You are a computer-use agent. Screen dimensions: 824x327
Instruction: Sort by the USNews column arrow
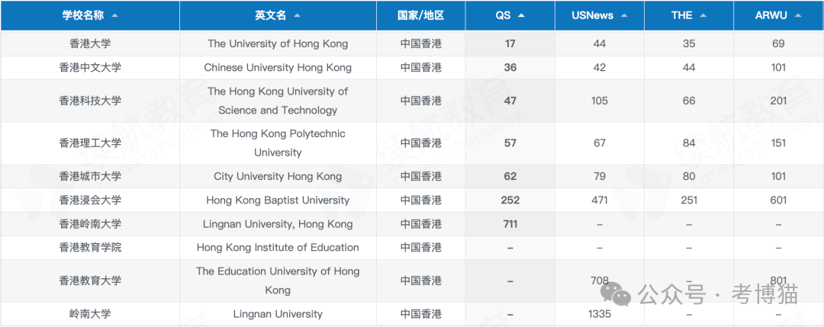pos(623,15)
